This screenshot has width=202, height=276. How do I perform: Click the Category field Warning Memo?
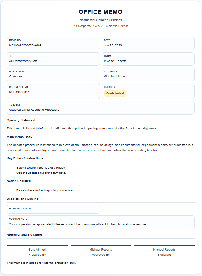click(148, 74)
